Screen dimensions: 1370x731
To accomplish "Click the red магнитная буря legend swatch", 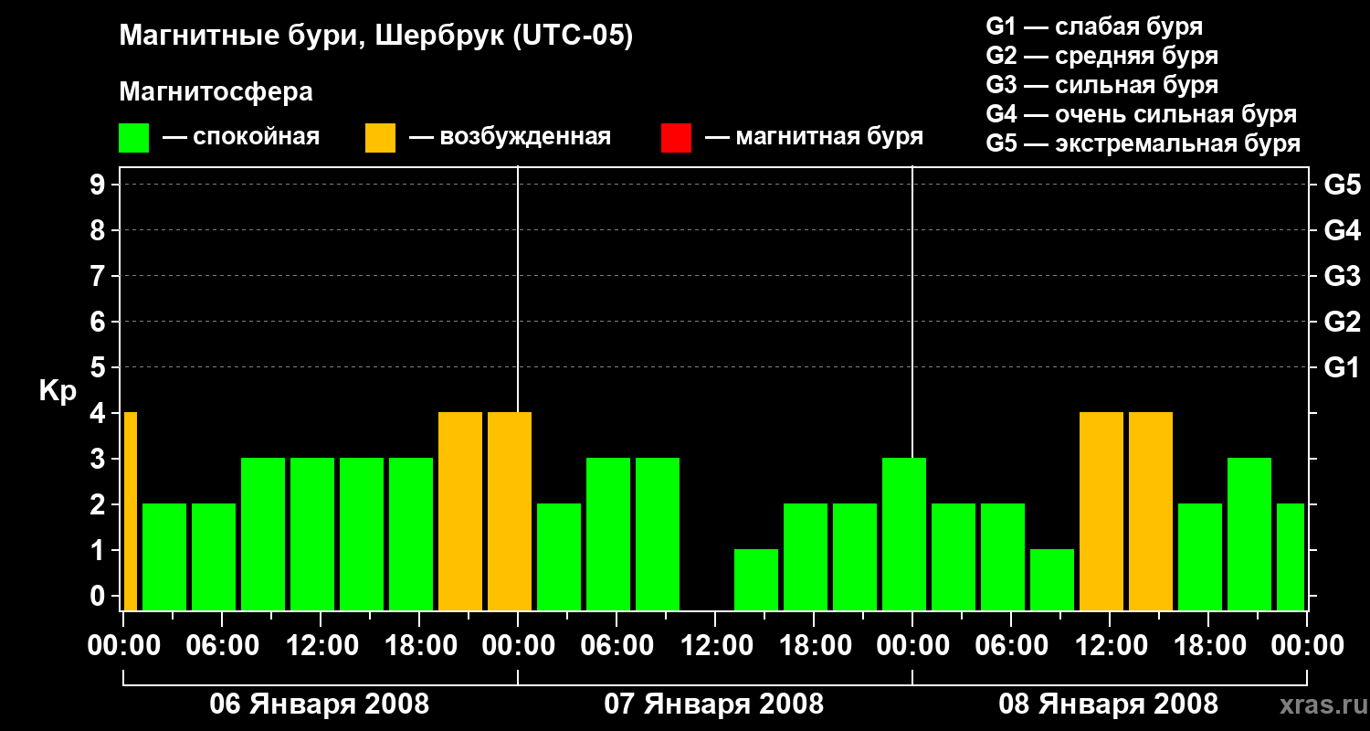I will 676,138.
